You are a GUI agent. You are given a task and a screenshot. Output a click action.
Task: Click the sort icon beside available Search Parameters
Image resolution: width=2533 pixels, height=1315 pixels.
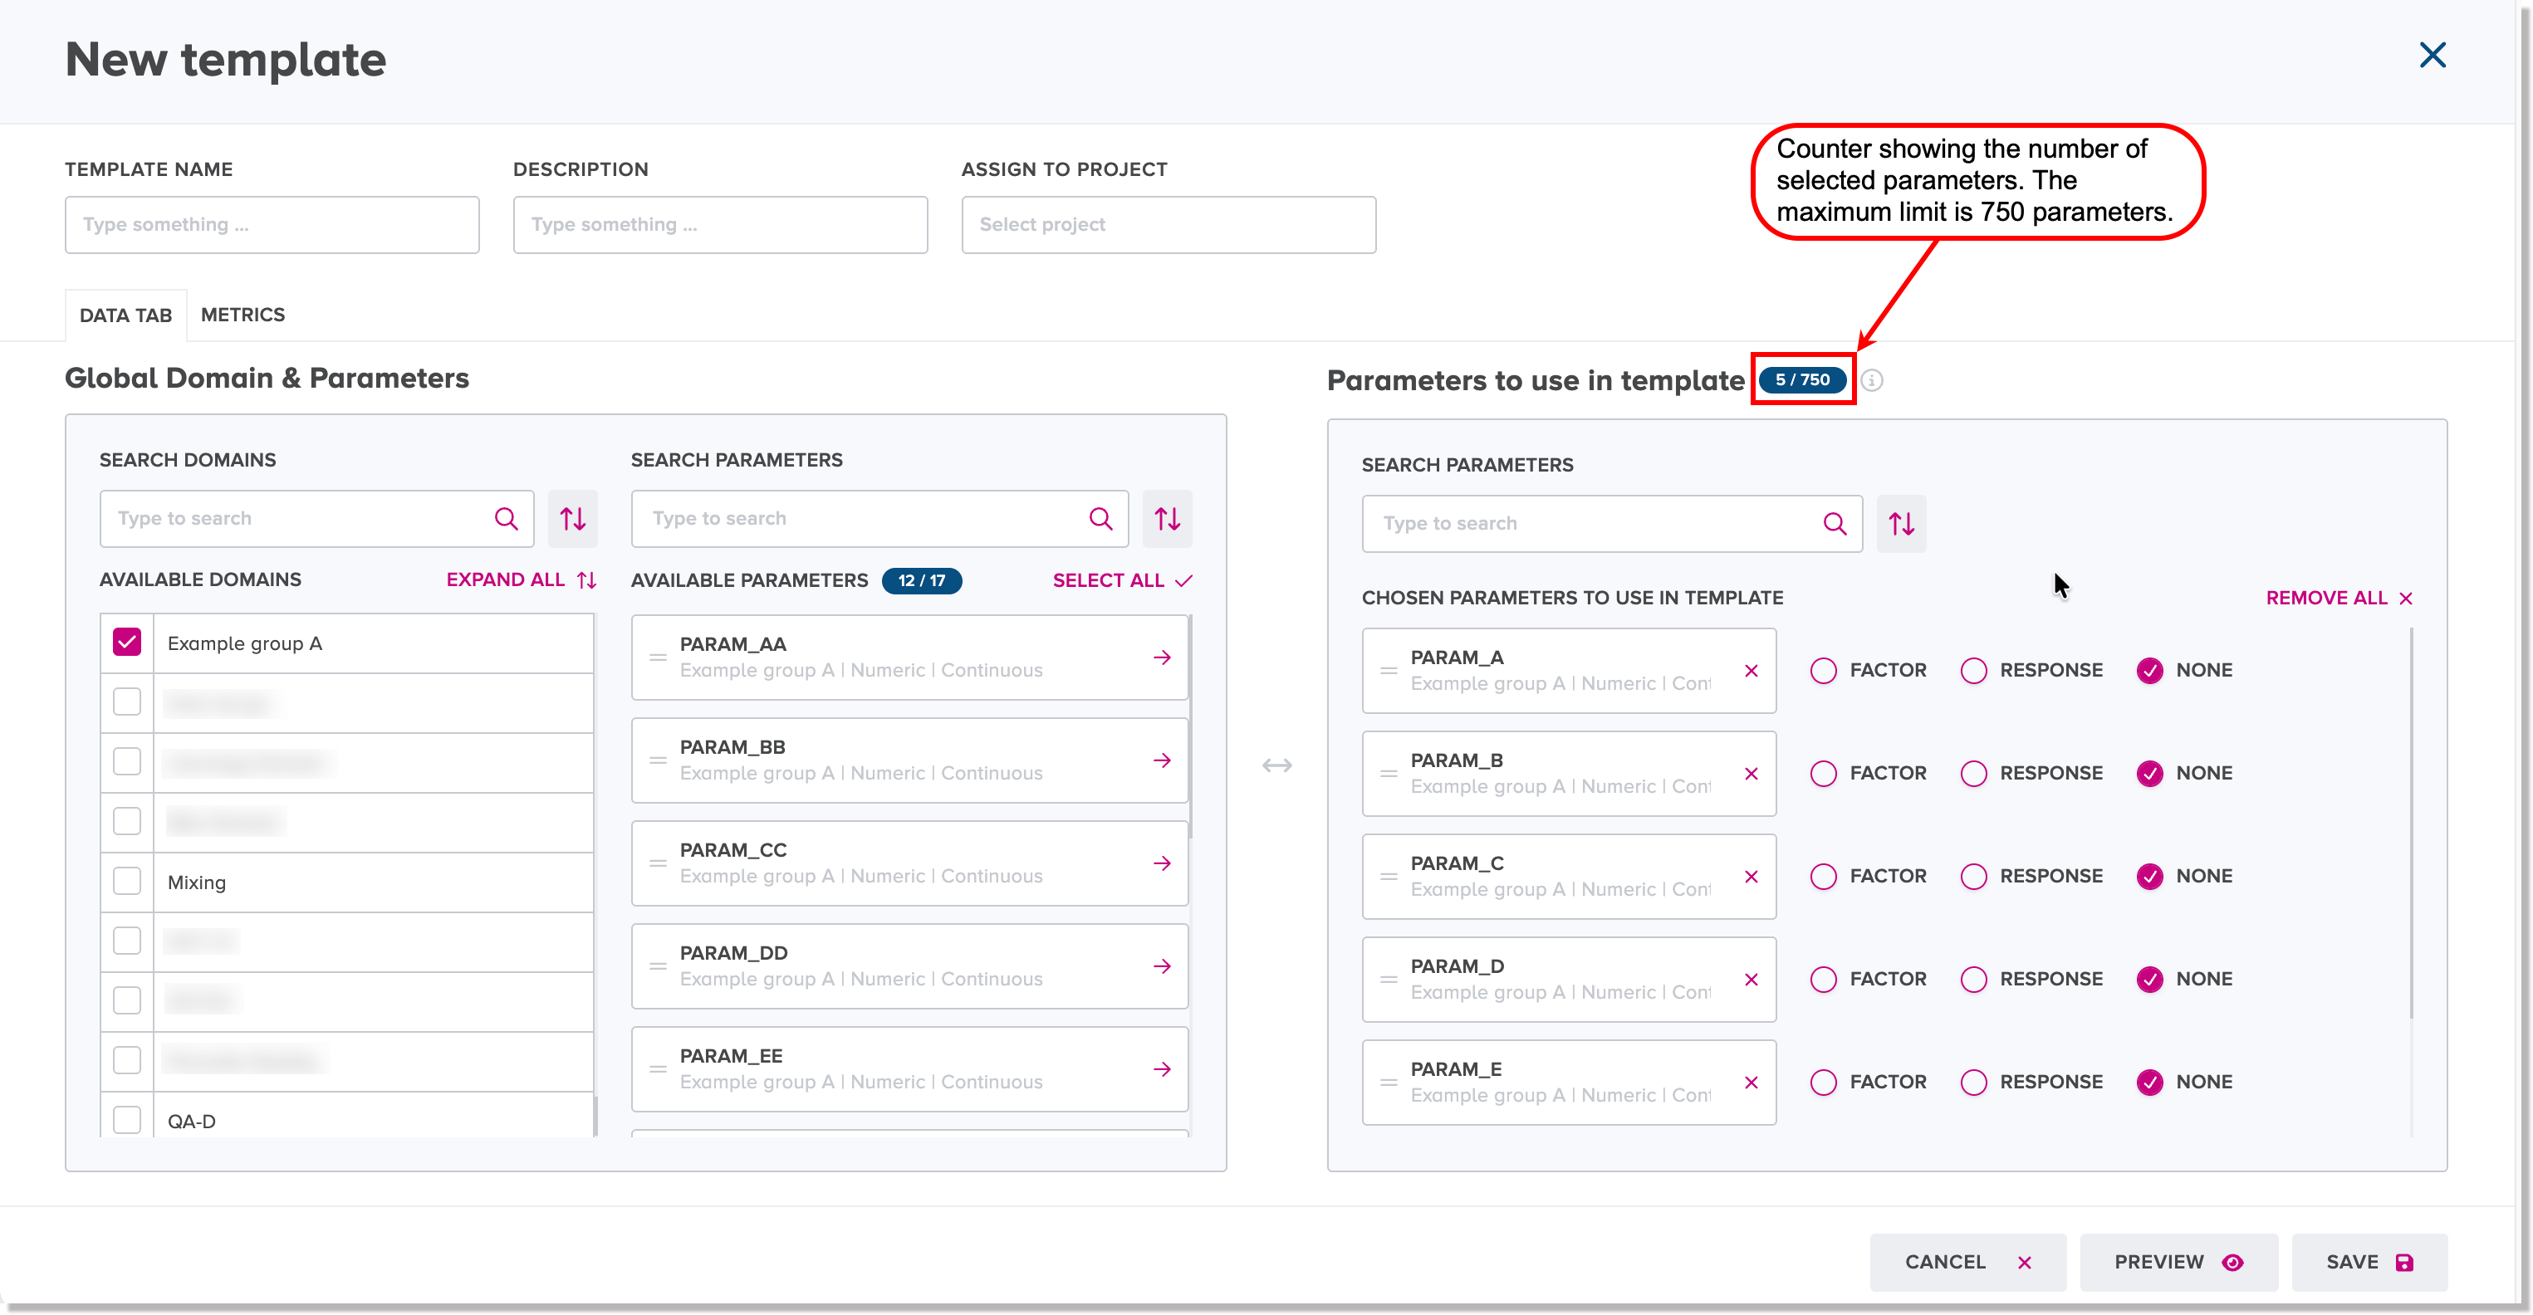click(x=1167, y=518)
